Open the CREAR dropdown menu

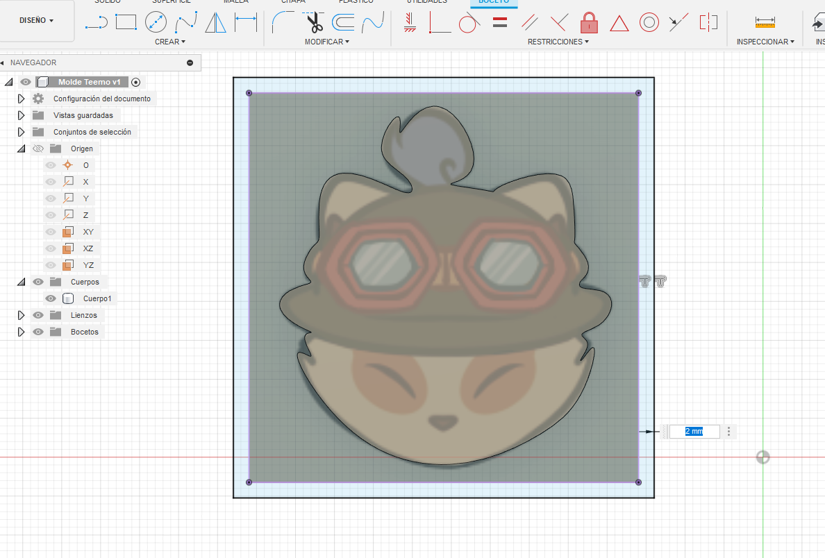pos(170,42)
